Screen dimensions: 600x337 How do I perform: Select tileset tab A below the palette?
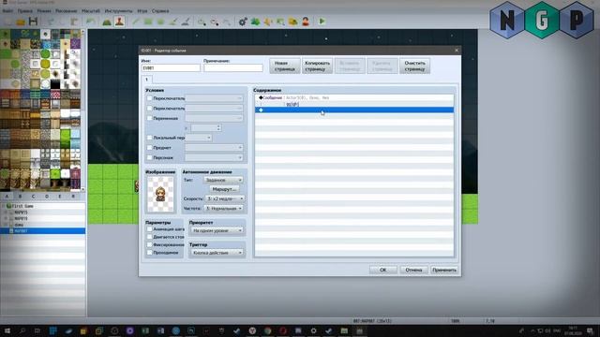(7, 197)
